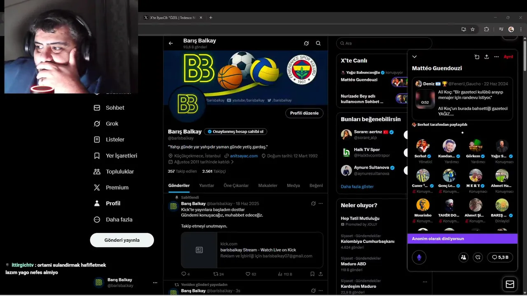Image resolution: width=527 pixels, height=296 pixels.
Task: Go back using the profile back arrow
Action: click(x=171, y=43)
